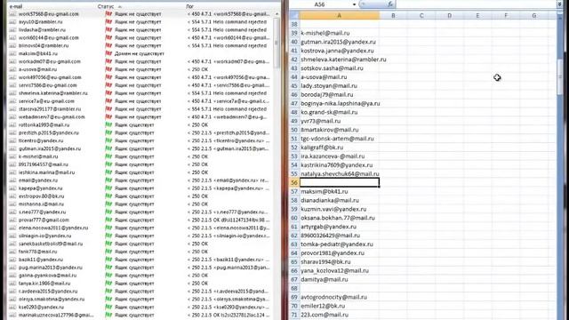Viewport: 569px width, 320px height.
Task: Select Excel cell with dianadianka@mail.ru
Action: tap(340, 200)
